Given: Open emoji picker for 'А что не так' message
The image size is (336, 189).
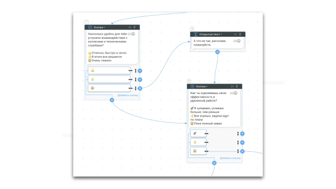Looking at the screenshot, I should pos(239,41).
